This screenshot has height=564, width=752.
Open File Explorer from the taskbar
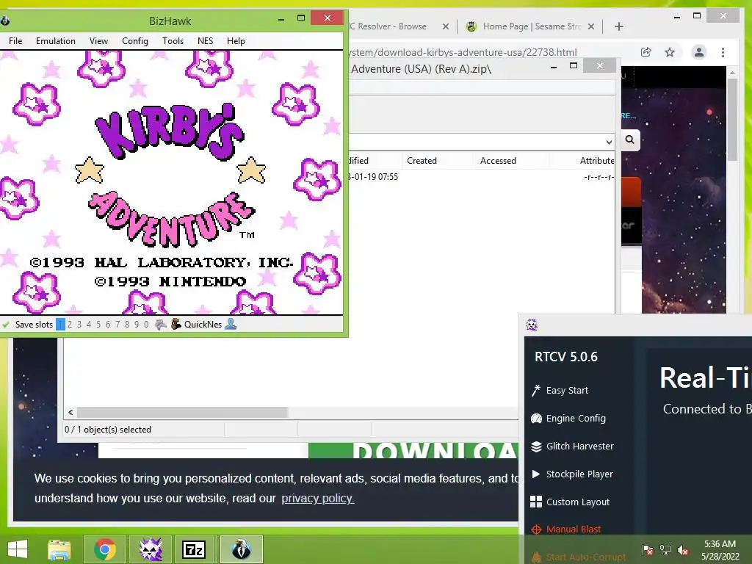click(x=59, y=549)
